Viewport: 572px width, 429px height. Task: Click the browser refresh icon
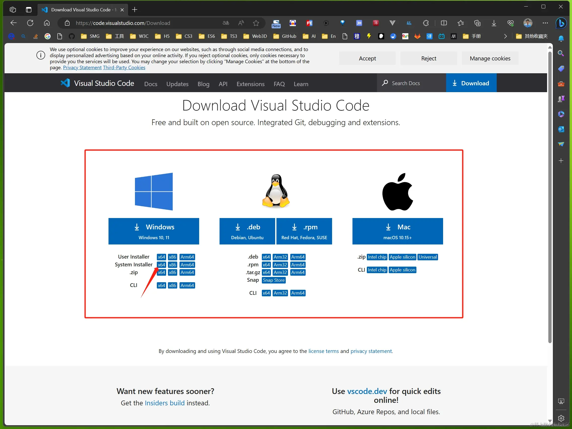(30, 23)
